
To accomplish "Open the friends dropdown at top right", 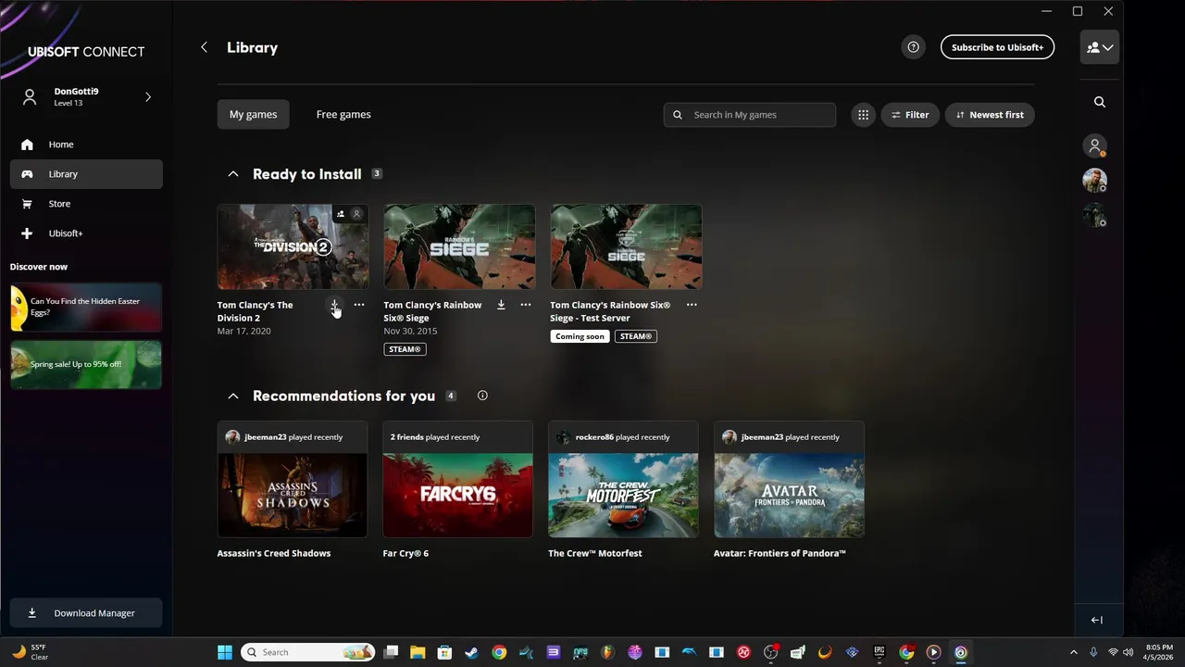I will (x=1100, y=47).
